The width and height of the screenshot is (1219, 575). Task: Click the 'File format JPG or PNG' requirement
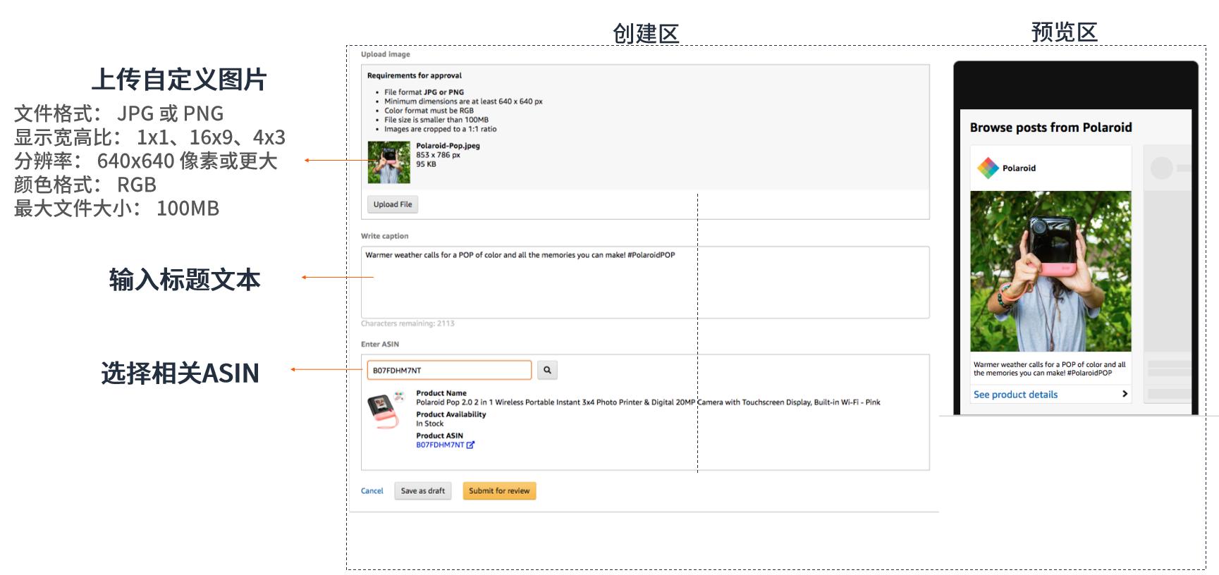pyautogui.click(x=424, y=92)
